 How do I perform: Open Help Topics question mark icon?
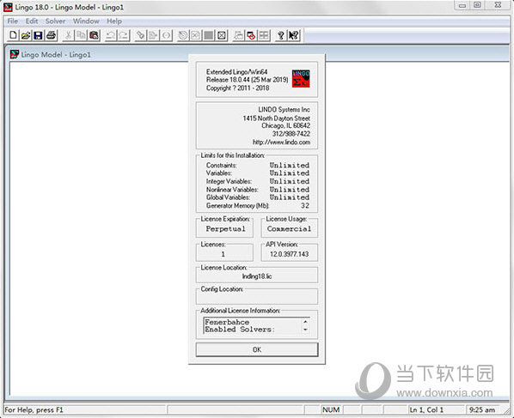280,35
